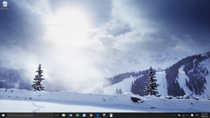Open the blue-and-white app pinned after Excel
Image resolution: width=210 pixels, height=118 pixels.
(84, 115)
